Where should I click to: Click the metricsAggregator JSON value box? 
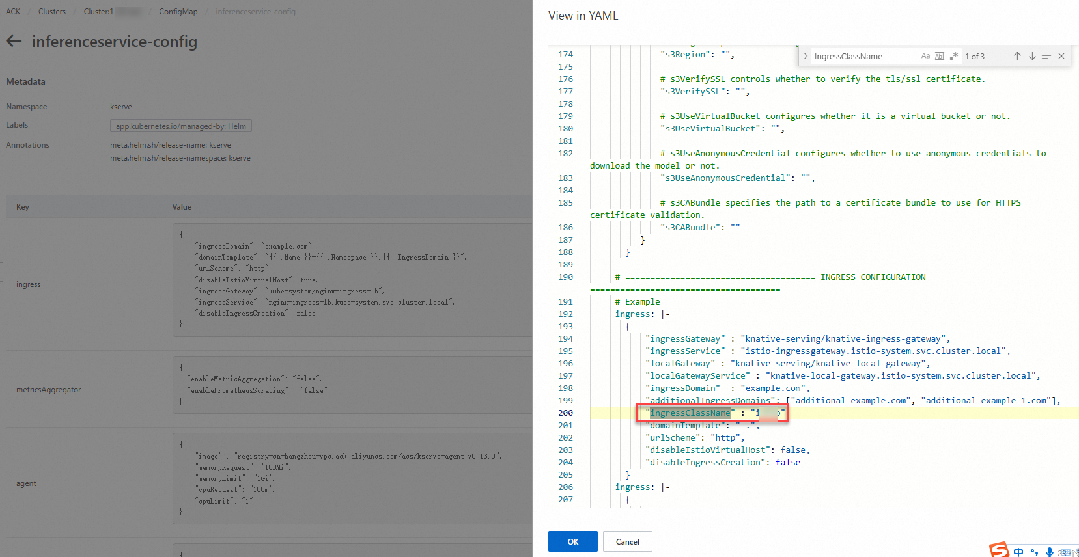pos(352,385)
